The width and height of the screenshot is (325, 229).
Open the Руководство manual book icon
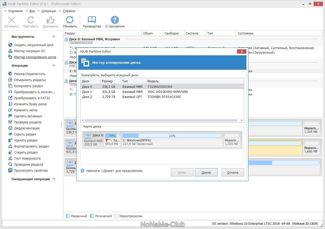pos(92,20)
